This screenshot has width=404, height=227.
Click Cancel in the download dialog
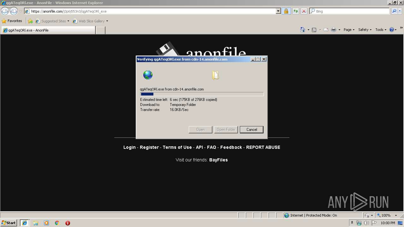(x=252, y=130)
